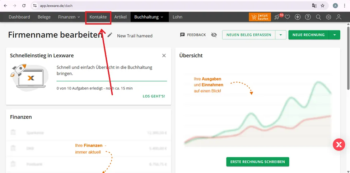Image resolution: width=350 pixels, height=173 pixels.
Task: Click the rocket laptop illustration
Action: pos(29,77)
